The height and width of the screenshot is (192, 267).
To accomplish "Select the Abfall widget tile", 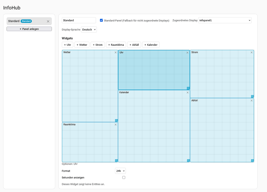I will tap(222, 130).
